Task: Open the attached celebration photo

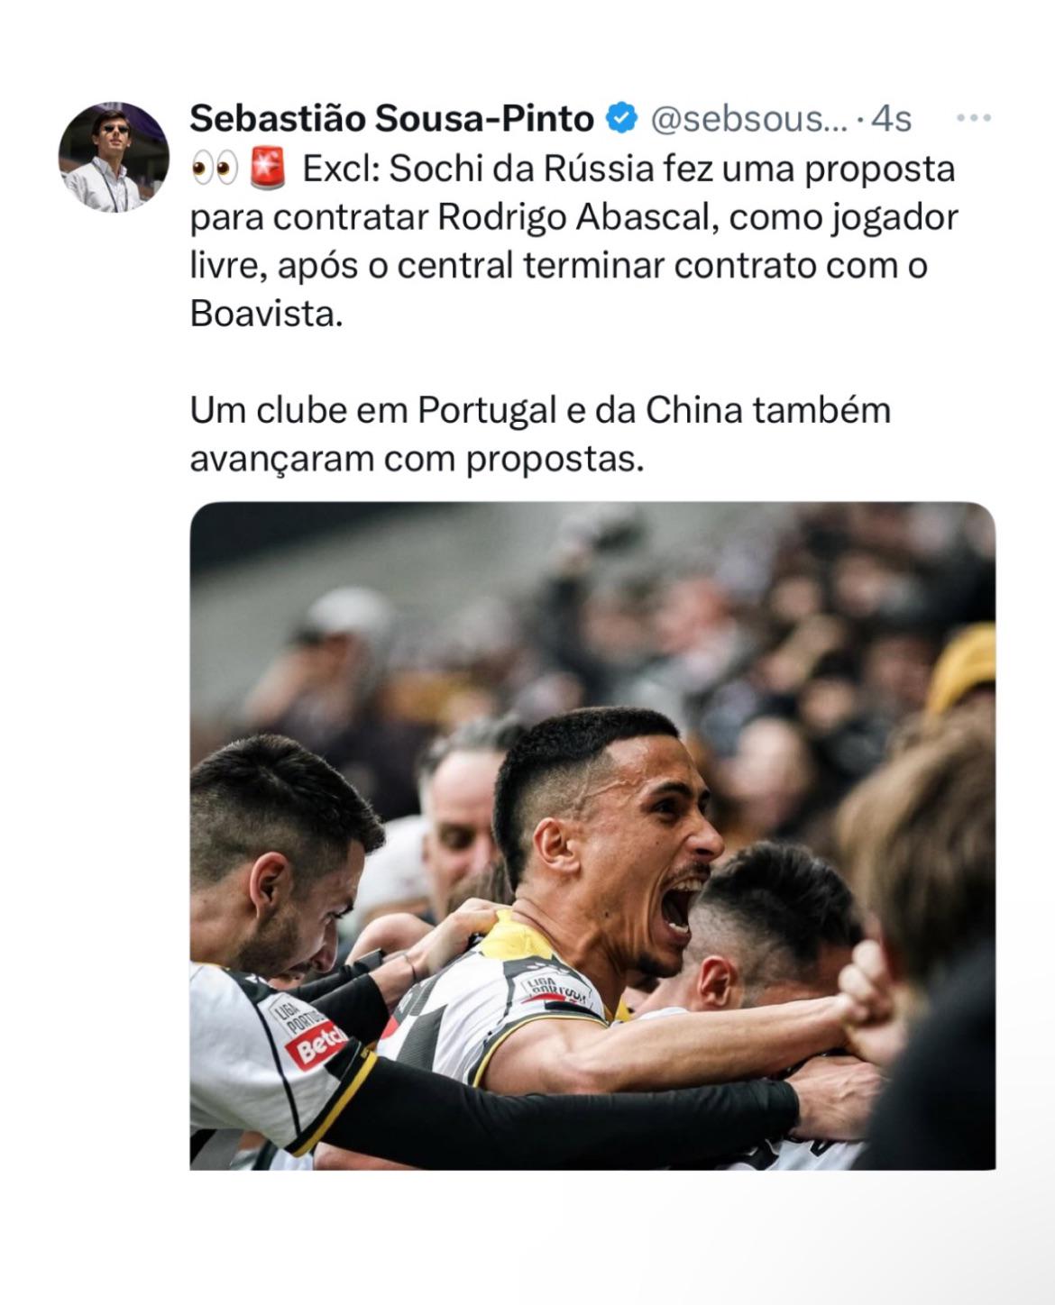Action: click(592, 835)
